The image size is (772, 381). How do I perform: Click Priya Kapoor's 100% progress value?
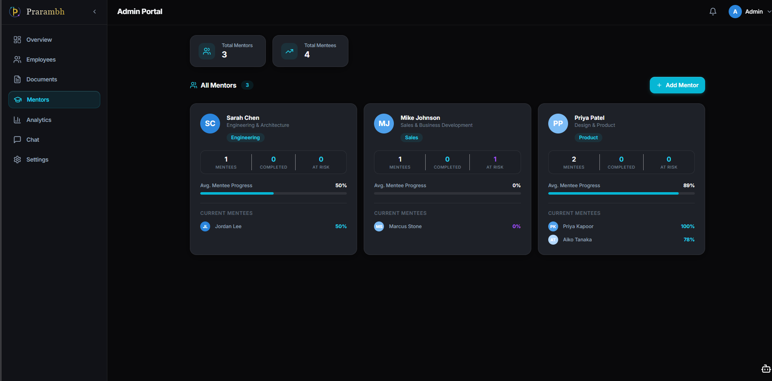point(688,226)
